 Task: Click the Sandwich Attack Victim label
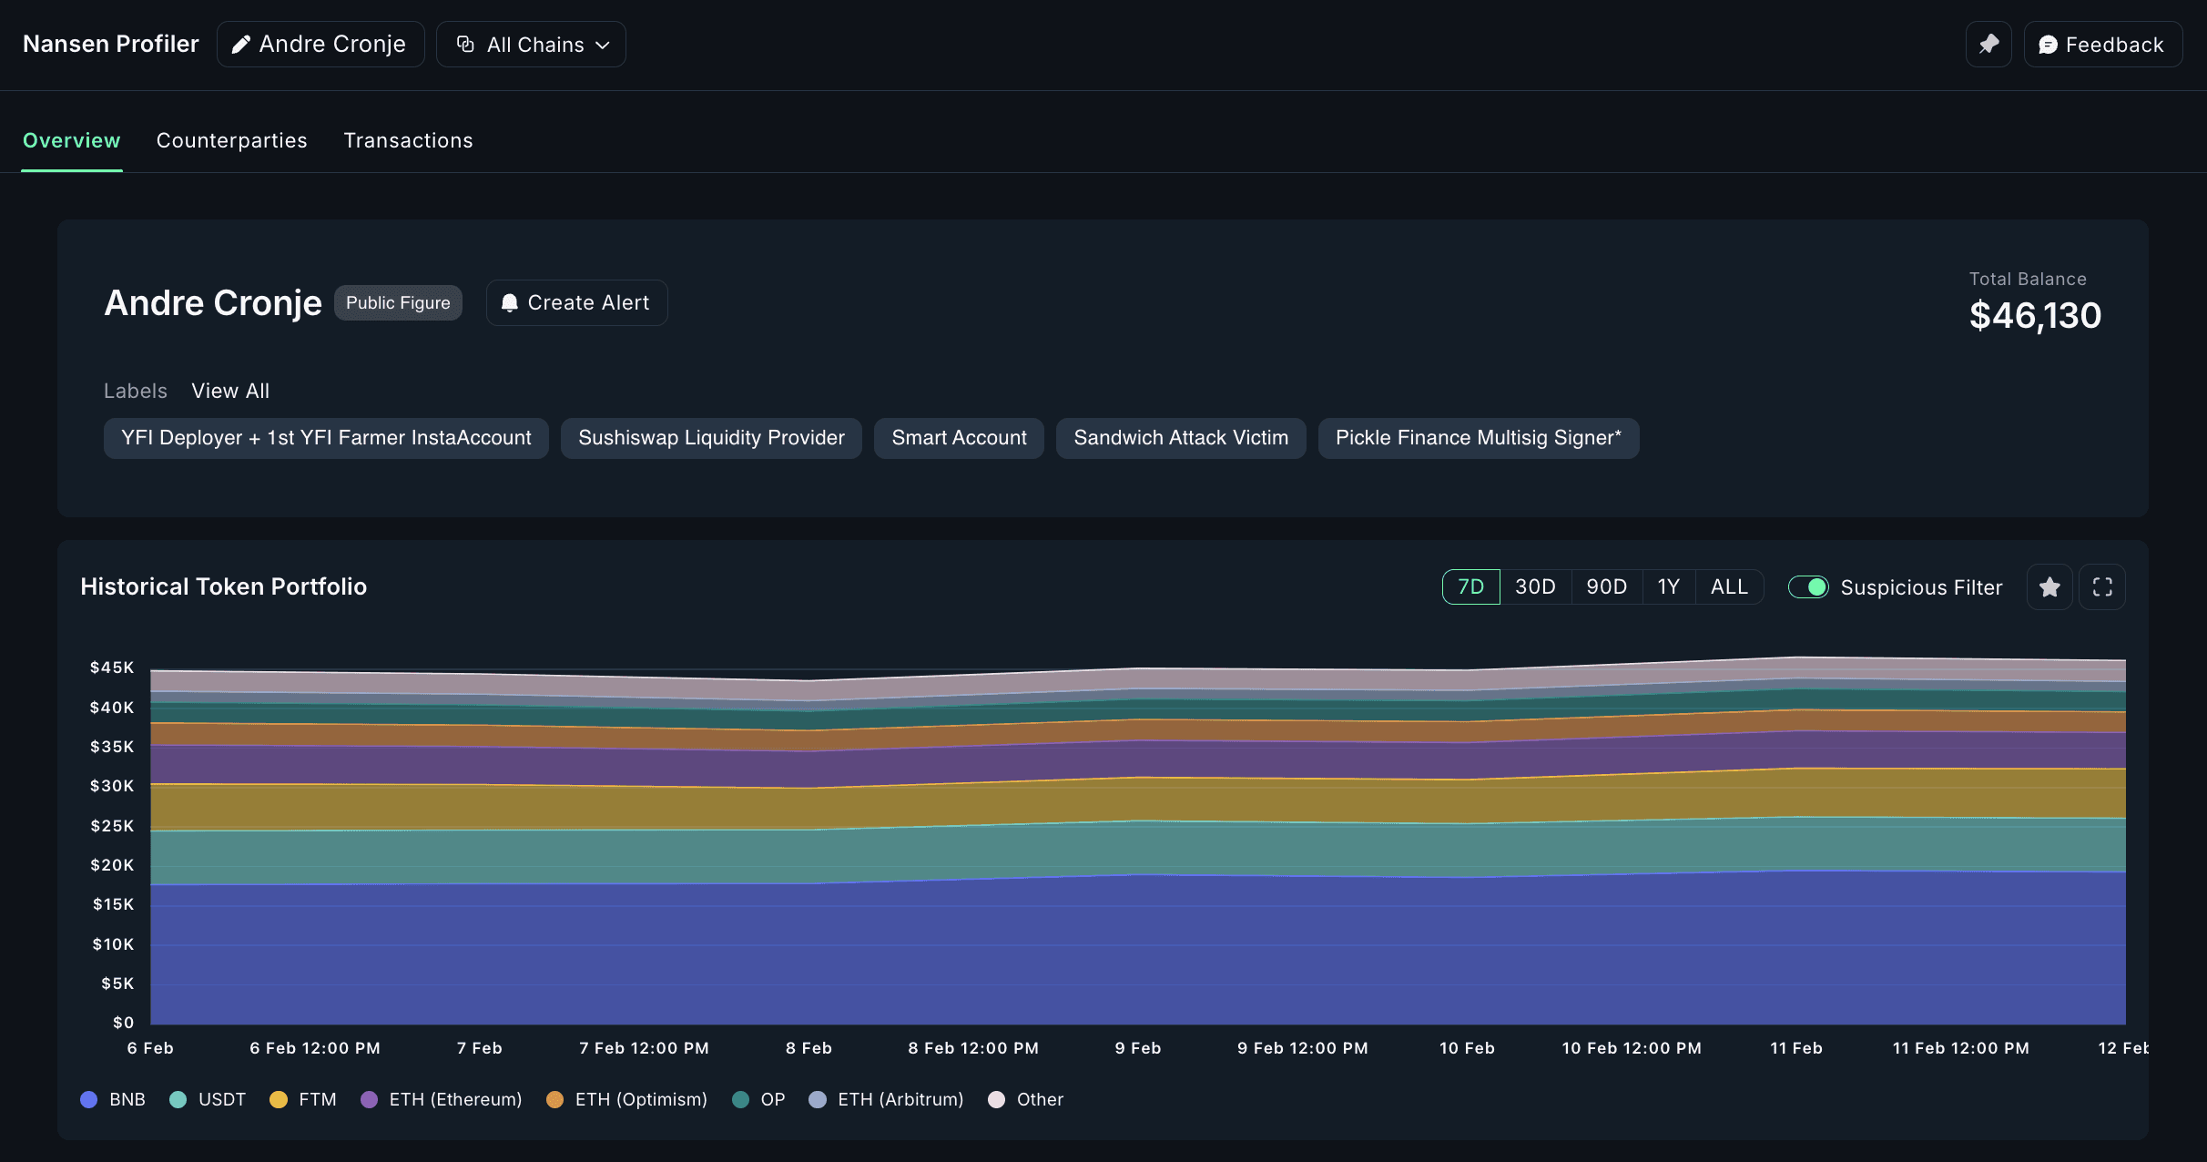(1181, 438)
